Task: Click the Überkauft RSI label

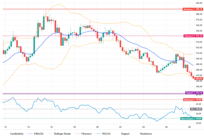Action: 188,100
